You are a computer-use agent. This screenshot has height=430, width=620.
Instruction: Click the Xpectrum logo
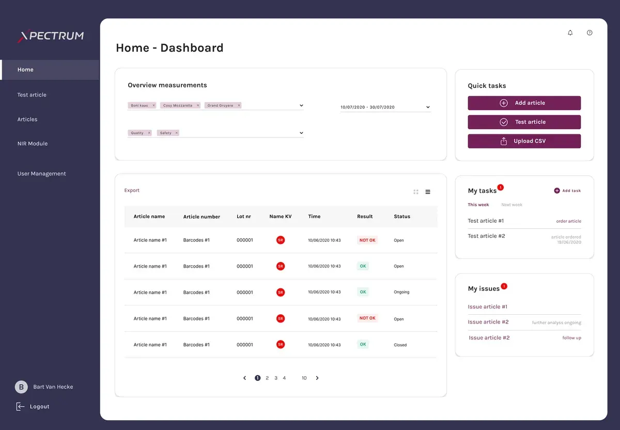pyautogui.click(x=51, y=36)
